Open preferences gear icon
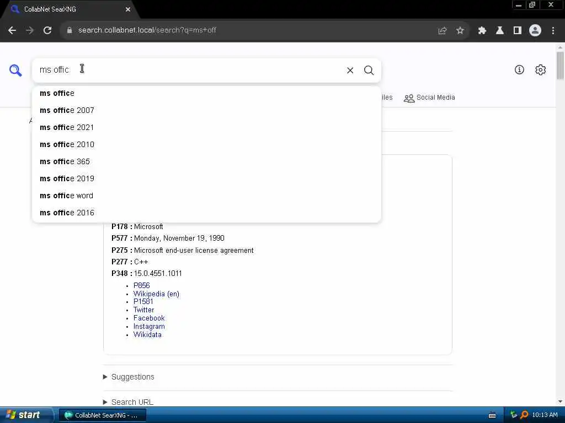Viewport: 565px width, 423px height. 541,70
